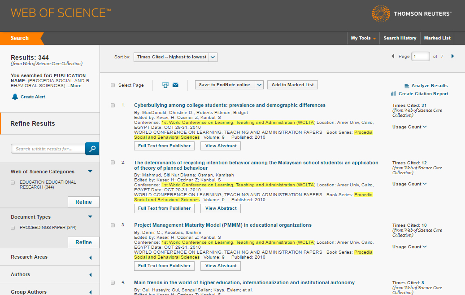
Task: Collapse the Document Types section
Action: point(90,217)
